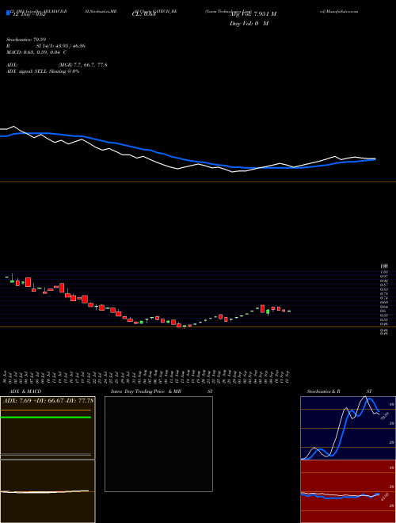The width and height of the screenshot is (396, 523).
Task: Click the 'Stochastics & R' panel title
Action: [323, 391]
